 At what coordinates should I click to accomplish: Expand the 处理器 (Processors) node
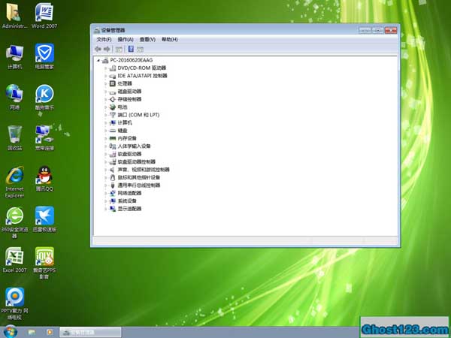pyautogui.click(x=105, y=83)
